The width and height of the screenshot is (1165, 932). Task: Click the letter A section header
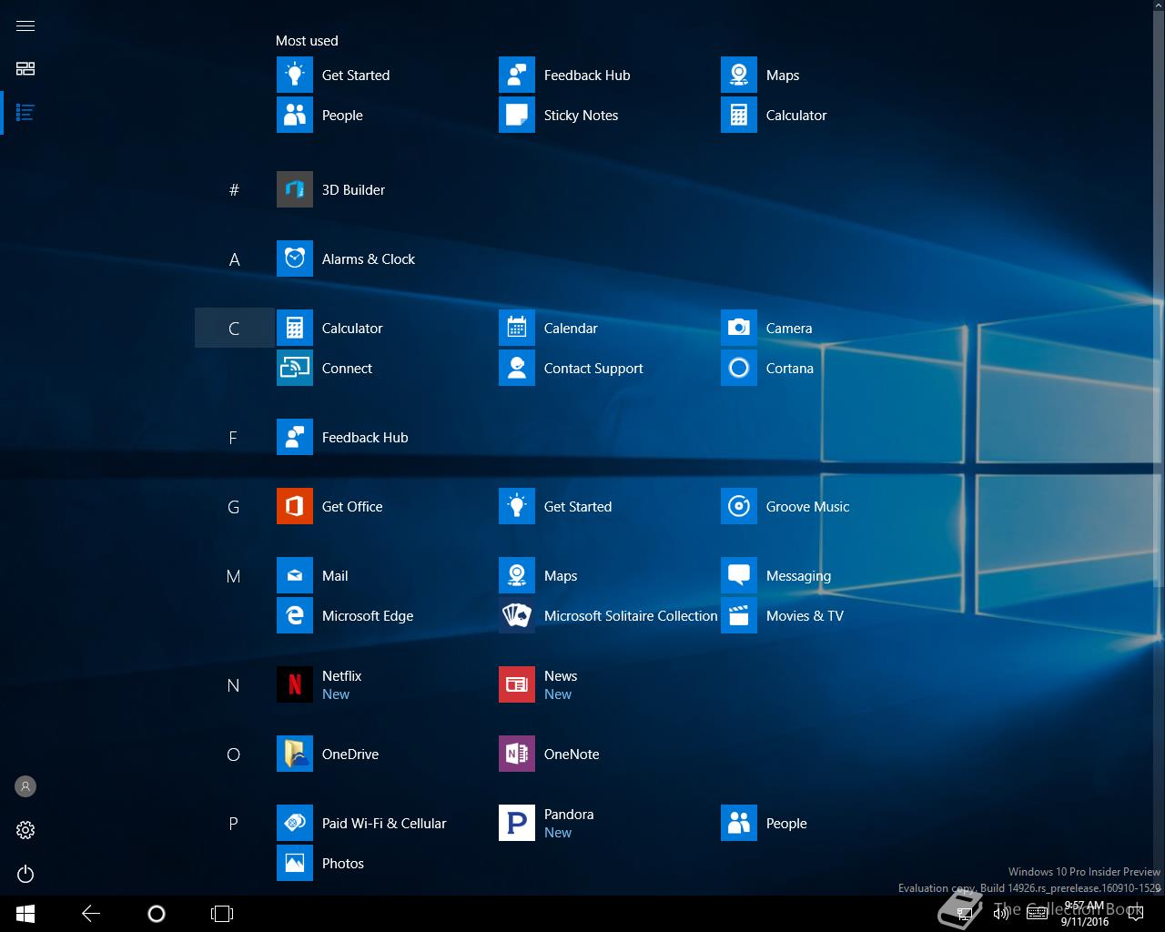pos(234,259)
